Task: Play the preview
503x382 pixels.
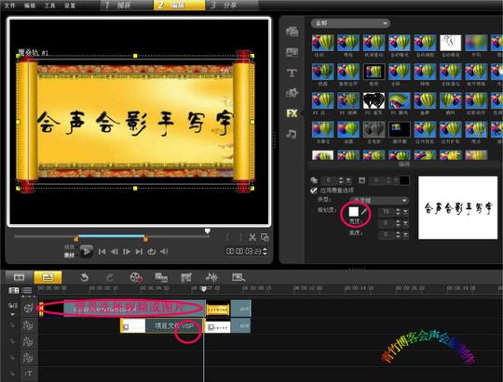Action: coord(87,251)
